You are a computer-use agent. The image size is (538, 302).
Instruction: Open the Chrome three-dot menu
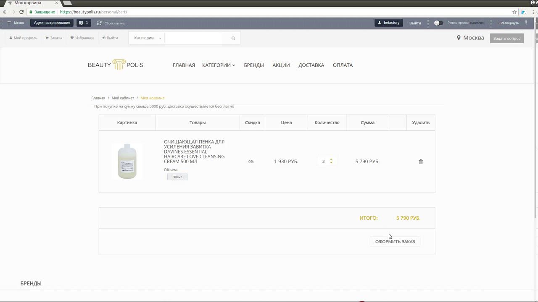click(534, 12)
